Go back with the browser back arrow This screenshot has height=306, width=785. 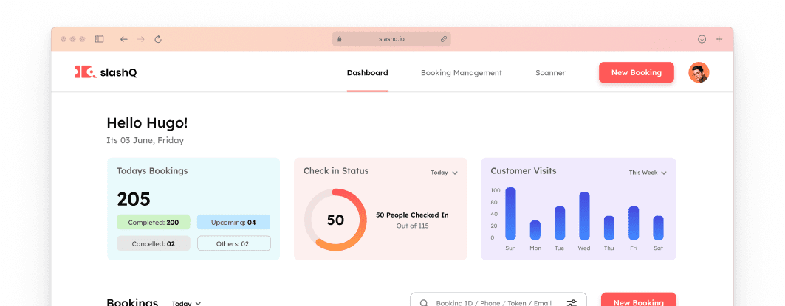pyautogui.click(x=123, y=39)
